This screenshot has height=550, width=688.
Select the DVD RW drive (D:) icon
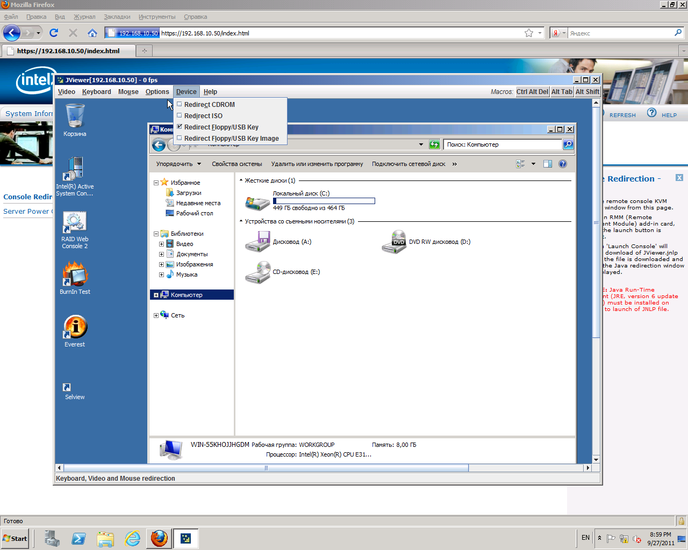pyautogui.click(x=394, y=242)
